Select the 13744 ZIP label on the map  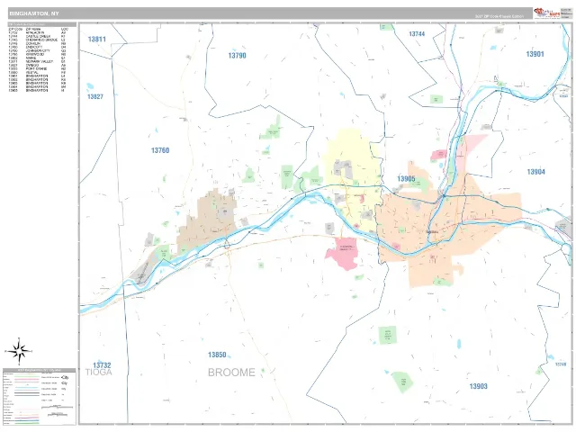[x=417, y=34]
